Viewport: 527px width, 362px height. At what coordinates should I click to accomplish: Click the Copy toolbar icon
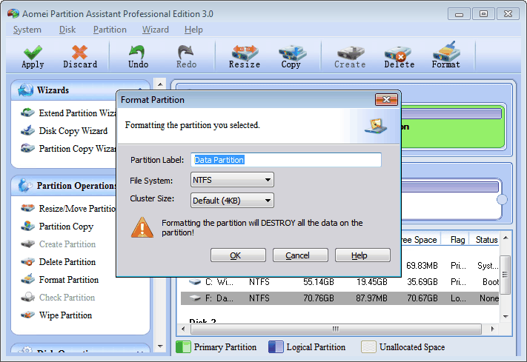point(292,53)
